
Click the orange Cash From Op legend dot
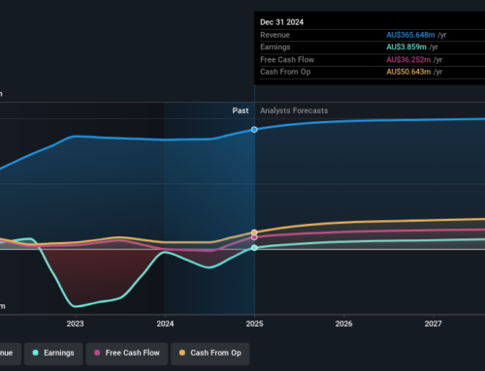coord(182,353)
